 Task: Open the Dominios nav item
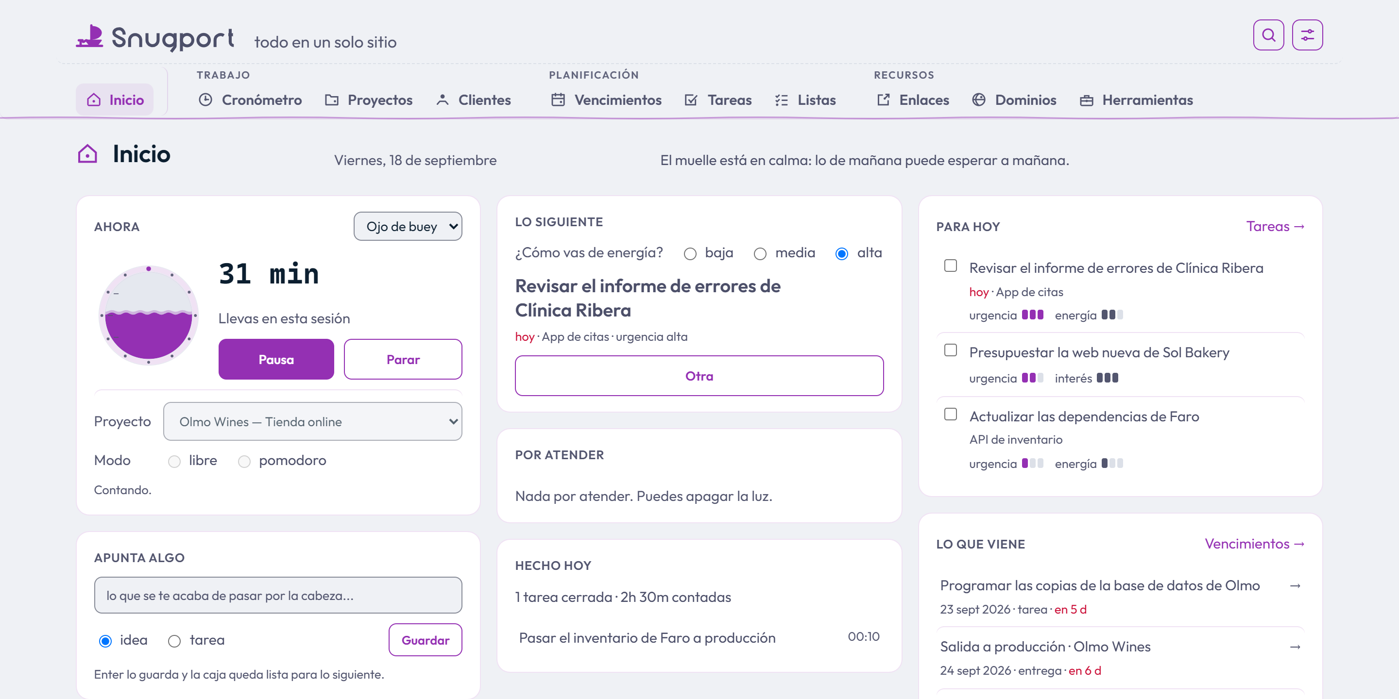(1014, 100)
